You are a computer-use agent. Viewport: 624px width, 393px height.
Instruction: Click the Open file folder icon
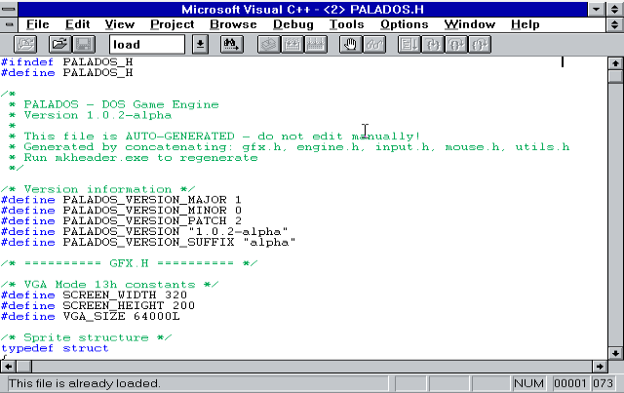coord(60,44)
